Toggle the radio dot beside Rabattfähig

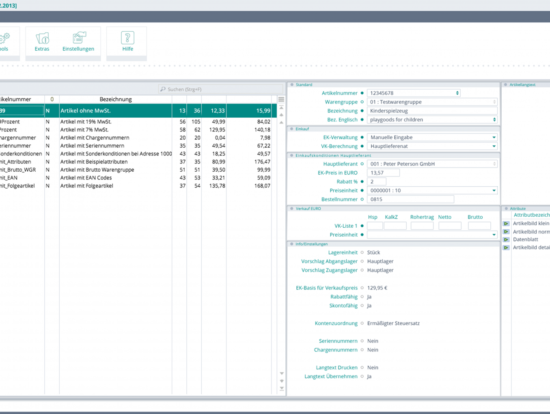click(362, 297)
